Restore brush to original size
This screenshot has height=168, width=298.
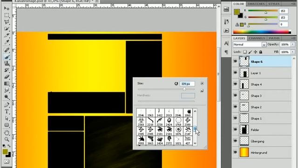pos(176,84)
